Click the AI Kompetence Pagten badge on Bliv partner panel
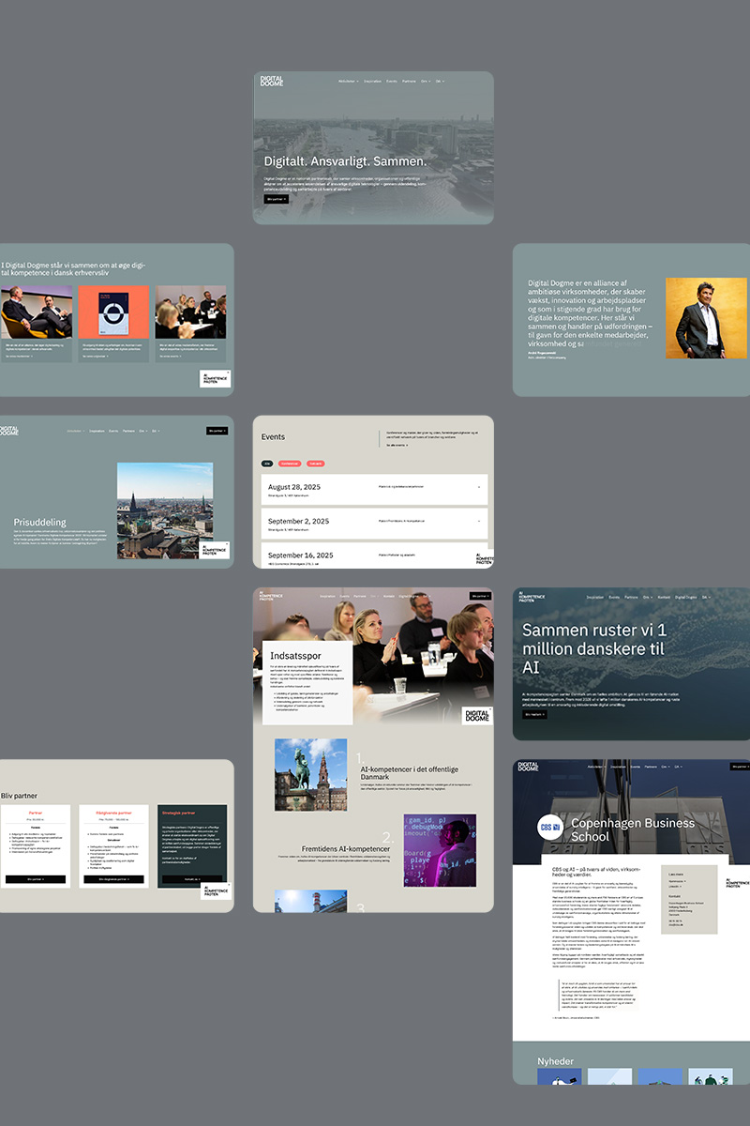This screenshot has height=1126, width=750. (x=215, y=892)
